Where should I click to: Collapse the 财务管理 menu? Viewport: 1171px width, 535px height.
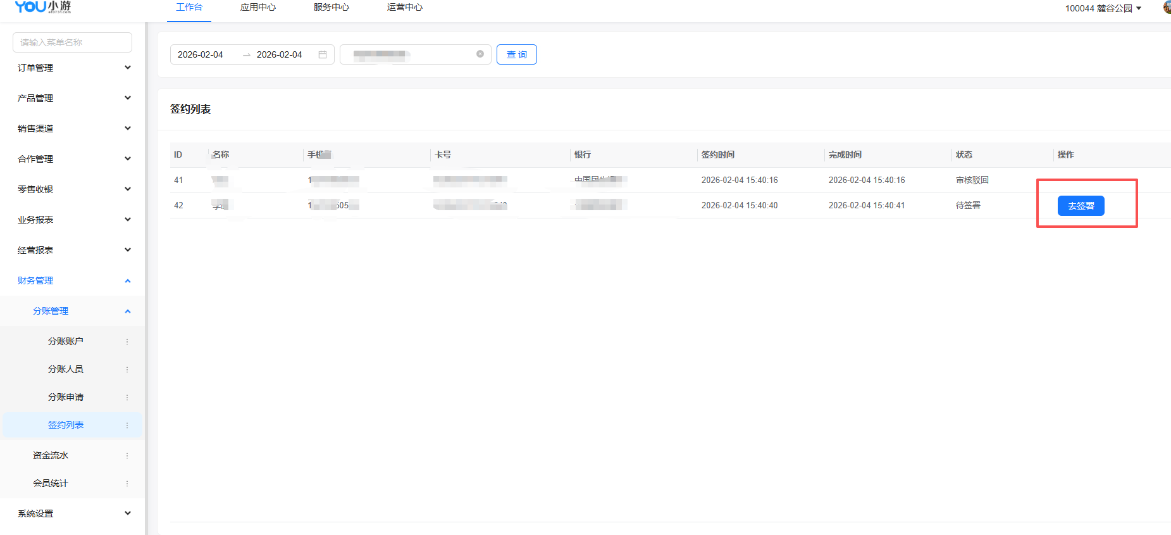pos(73,280)
